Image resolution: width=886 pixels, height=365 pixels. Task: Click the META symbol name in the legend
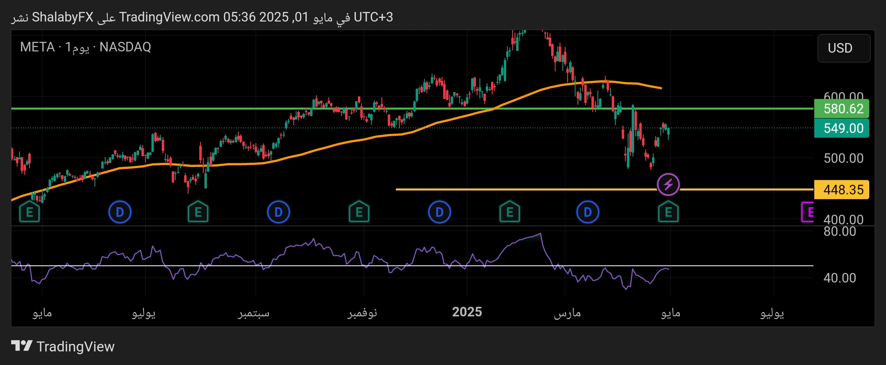[x=37, y=47]
